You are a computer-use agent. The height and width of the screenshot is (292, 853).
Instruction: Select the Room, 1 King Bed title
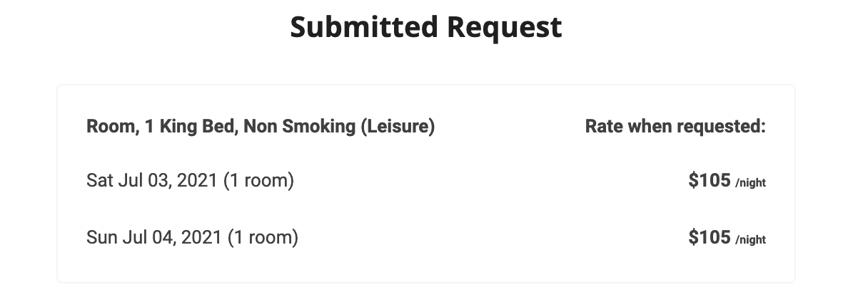click(x=261, y=127)
